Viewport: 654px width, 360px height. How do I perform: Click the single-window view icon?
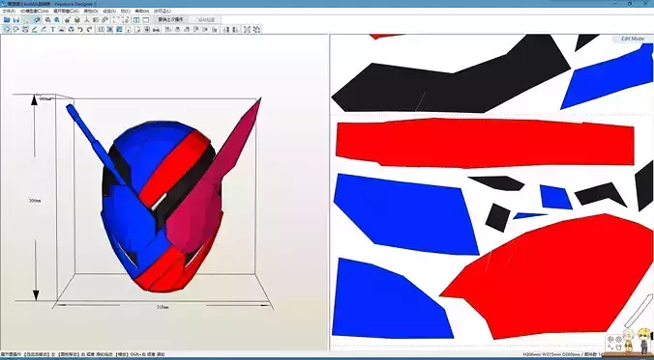[145, 19]
